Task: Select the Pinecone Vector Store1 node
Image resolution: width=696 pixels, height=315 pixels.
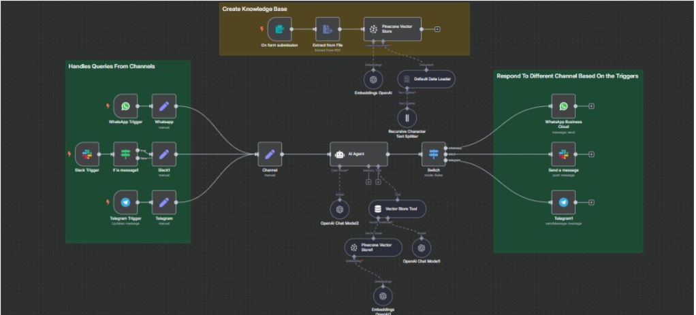Action: (373, 247)
